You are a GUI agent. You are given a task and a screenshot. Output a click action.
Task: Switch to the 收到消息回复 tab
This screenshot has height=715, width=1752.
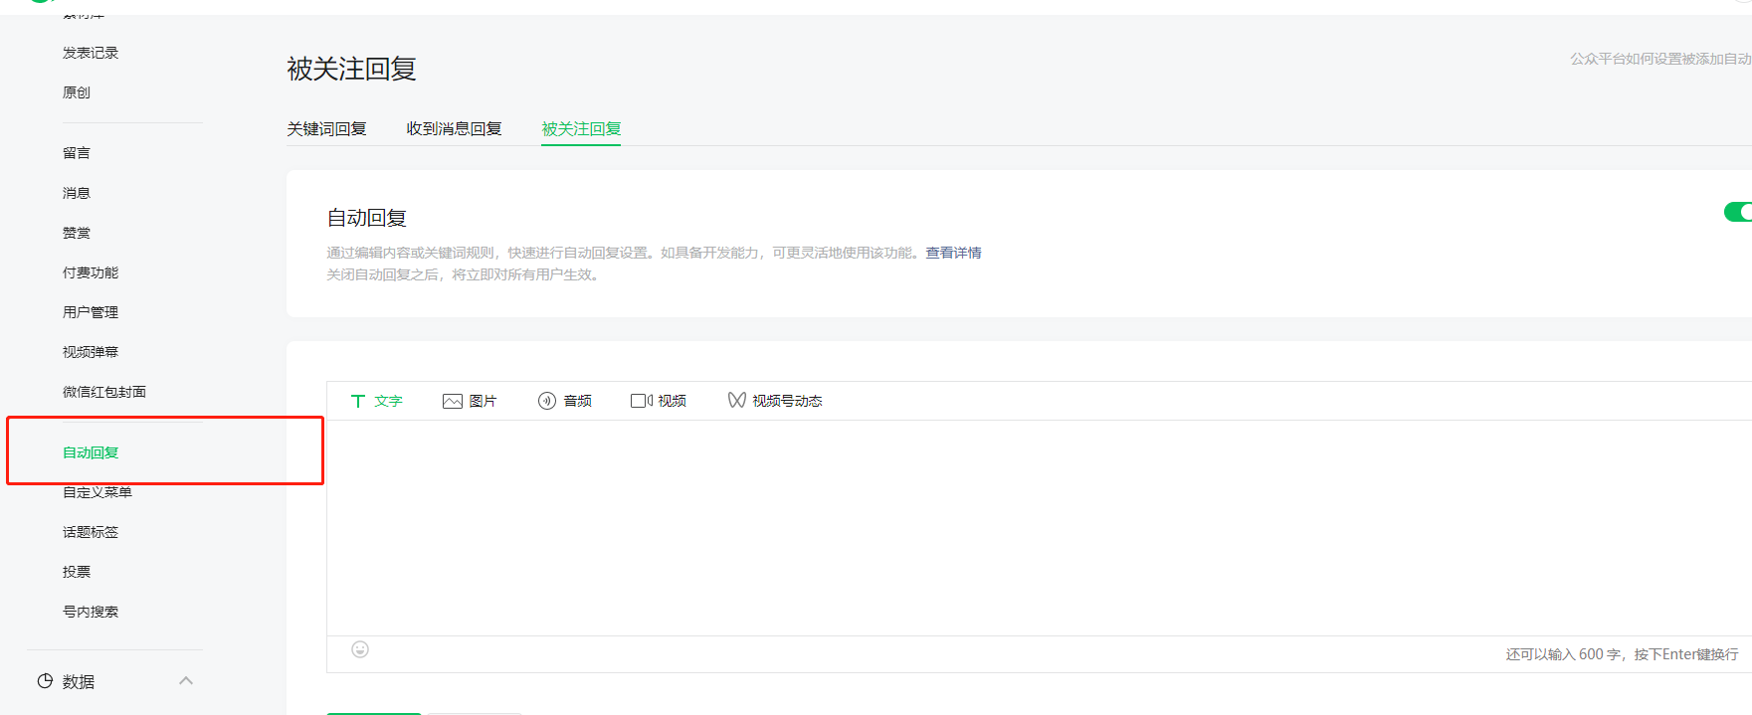(454, 128)
